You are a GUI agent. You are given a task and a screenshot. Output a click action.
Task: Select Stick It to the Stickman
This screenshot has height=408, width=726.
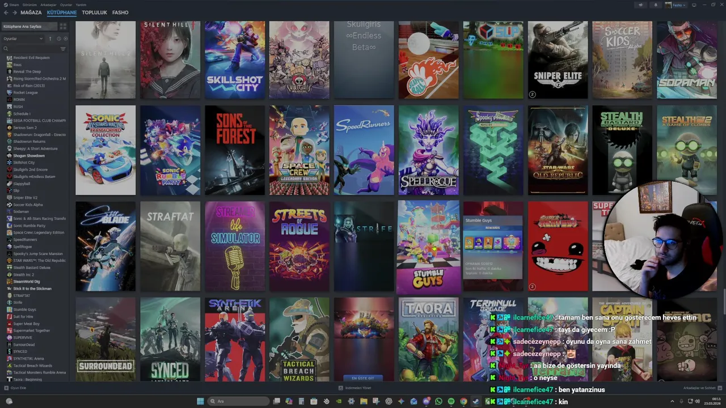32,288
